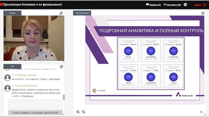Click the 'Чтобы отправить сообщение' send bar
The width and height of the screenshot is (209, 117).
point(35,113)
